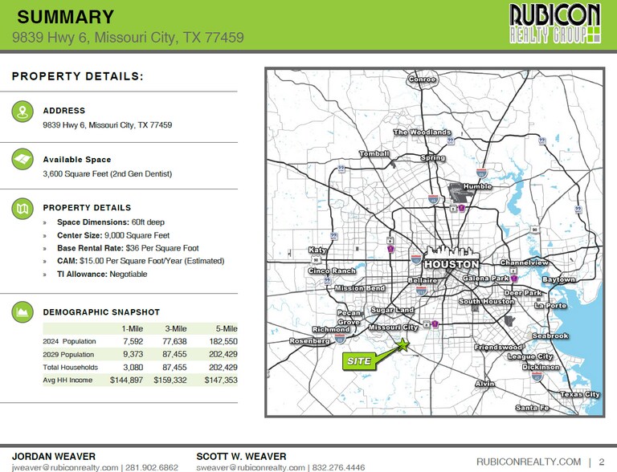Click Jordan Weaver's phone number 281.902.6862
617x472 pixels.
tap(152, 466)
